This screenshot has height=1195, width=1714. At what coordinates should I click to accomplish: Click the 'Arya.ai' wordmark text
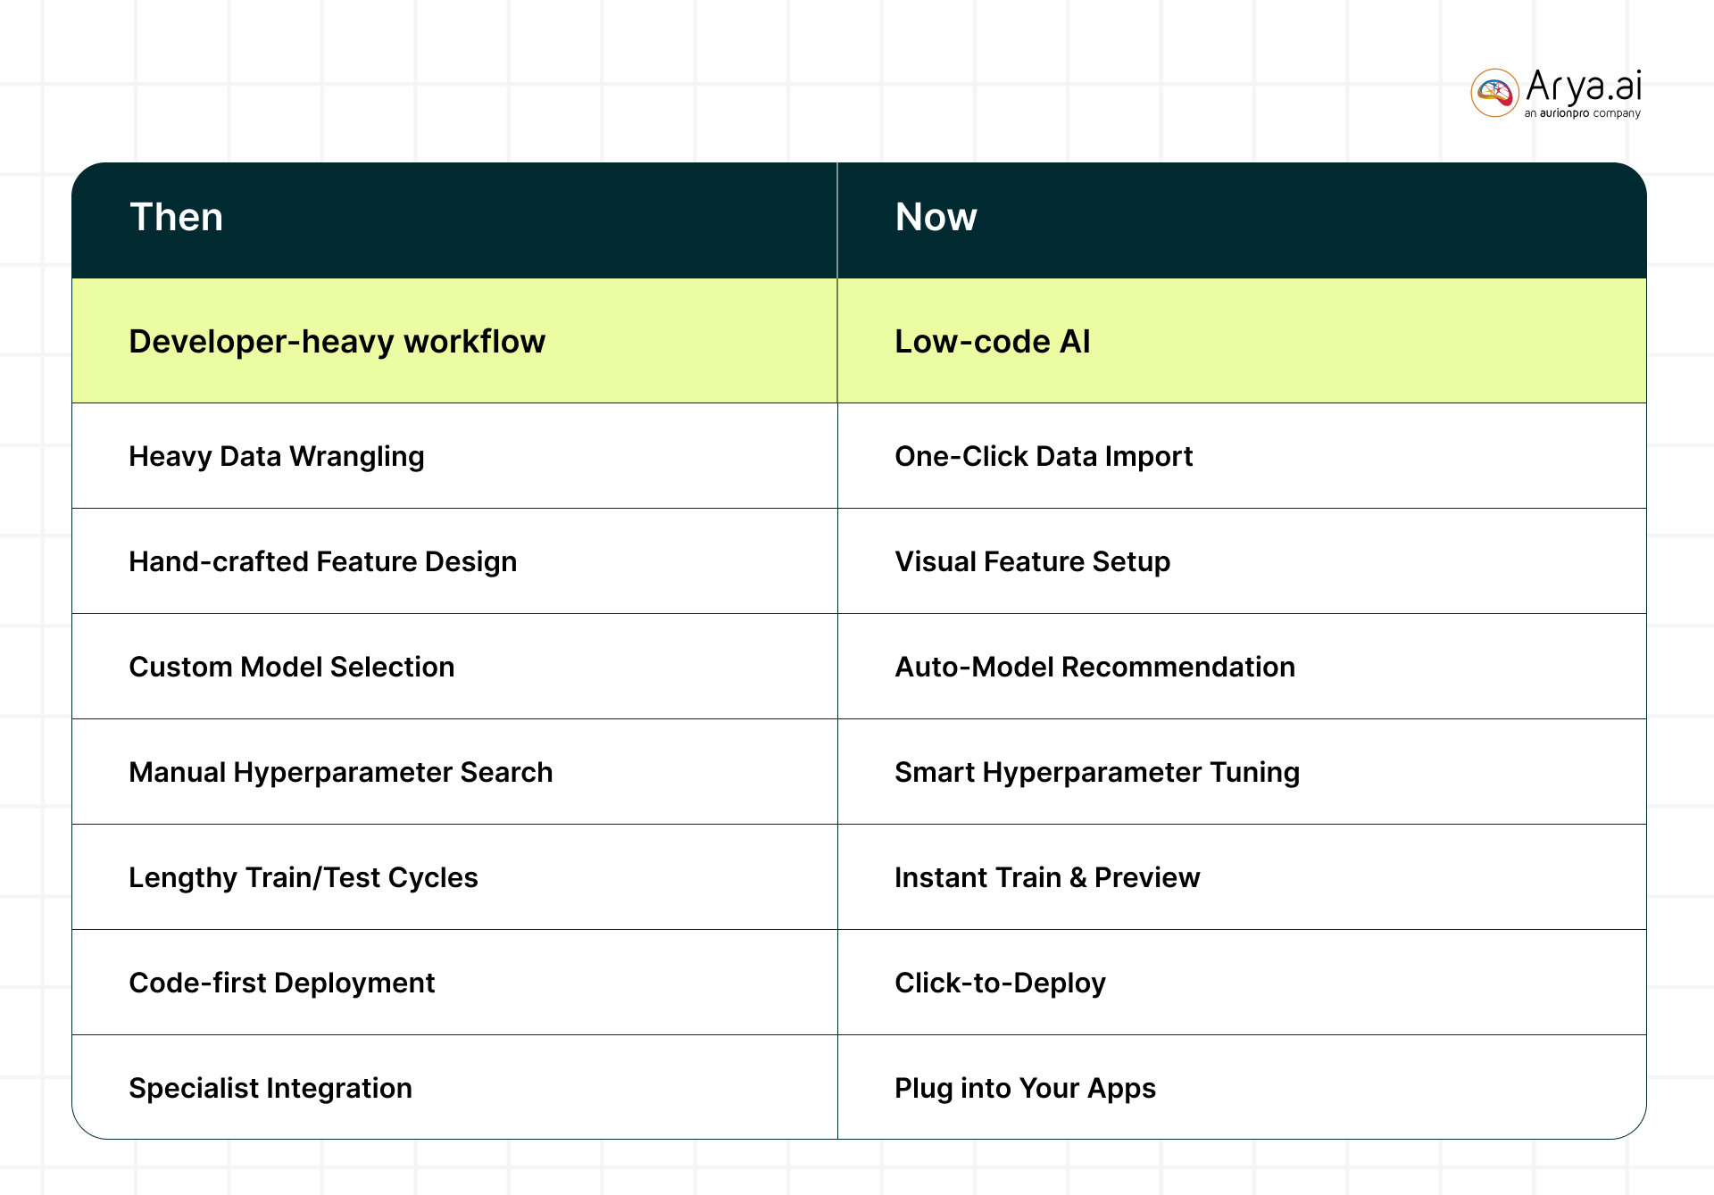(1584, 87)
